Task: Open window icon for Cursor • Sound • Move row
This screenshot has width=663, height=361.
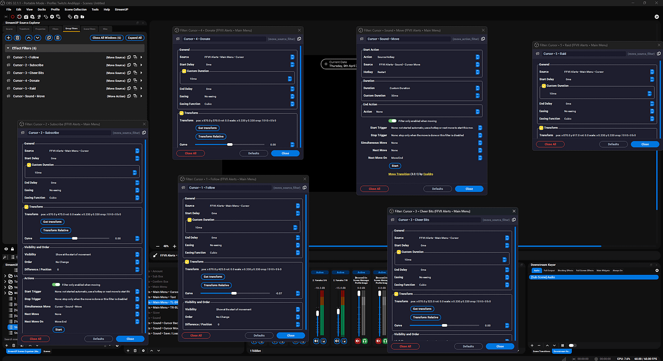Action: pos(135,96)
